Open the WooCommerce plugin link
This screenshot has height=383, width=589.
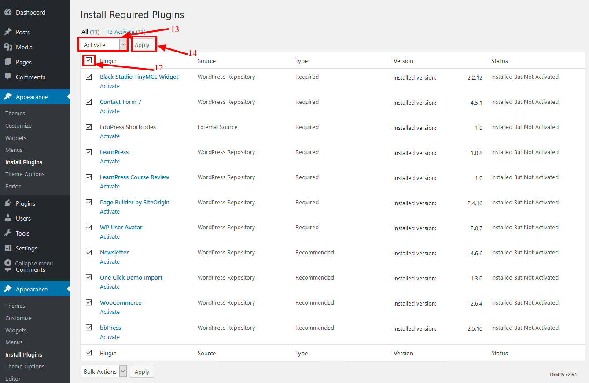121,302
